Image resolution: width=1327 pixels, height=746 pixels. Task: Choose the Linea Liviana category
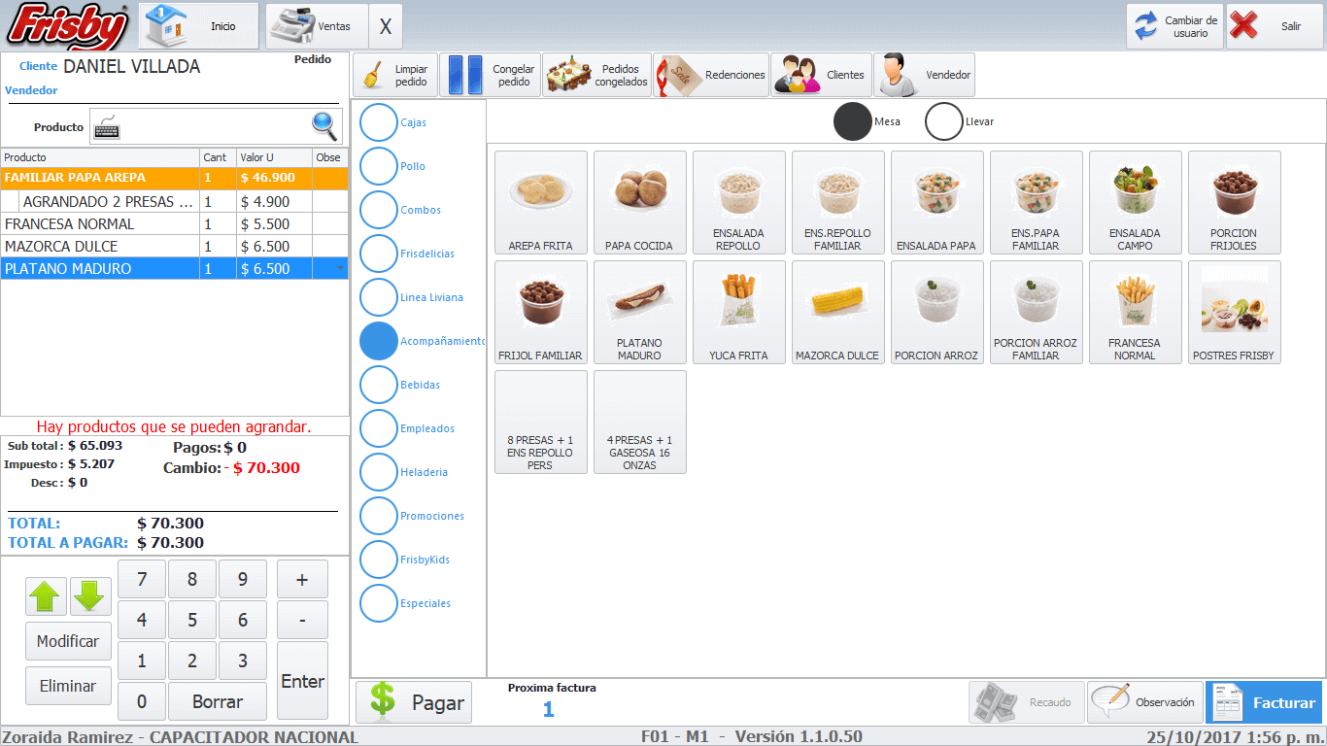click(379, 297)
